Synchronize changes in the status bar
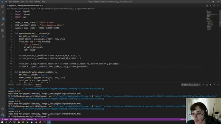This screenshot has height=124, width=221. (x=11, y=120)
